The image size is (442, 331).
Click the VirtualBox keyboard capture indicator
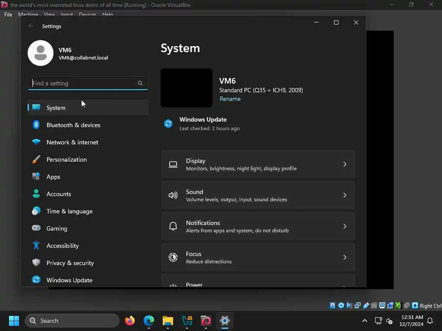click(x=415, y=306)
